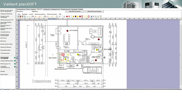Open the Bearbeiten menu

(x=25, y=14)
